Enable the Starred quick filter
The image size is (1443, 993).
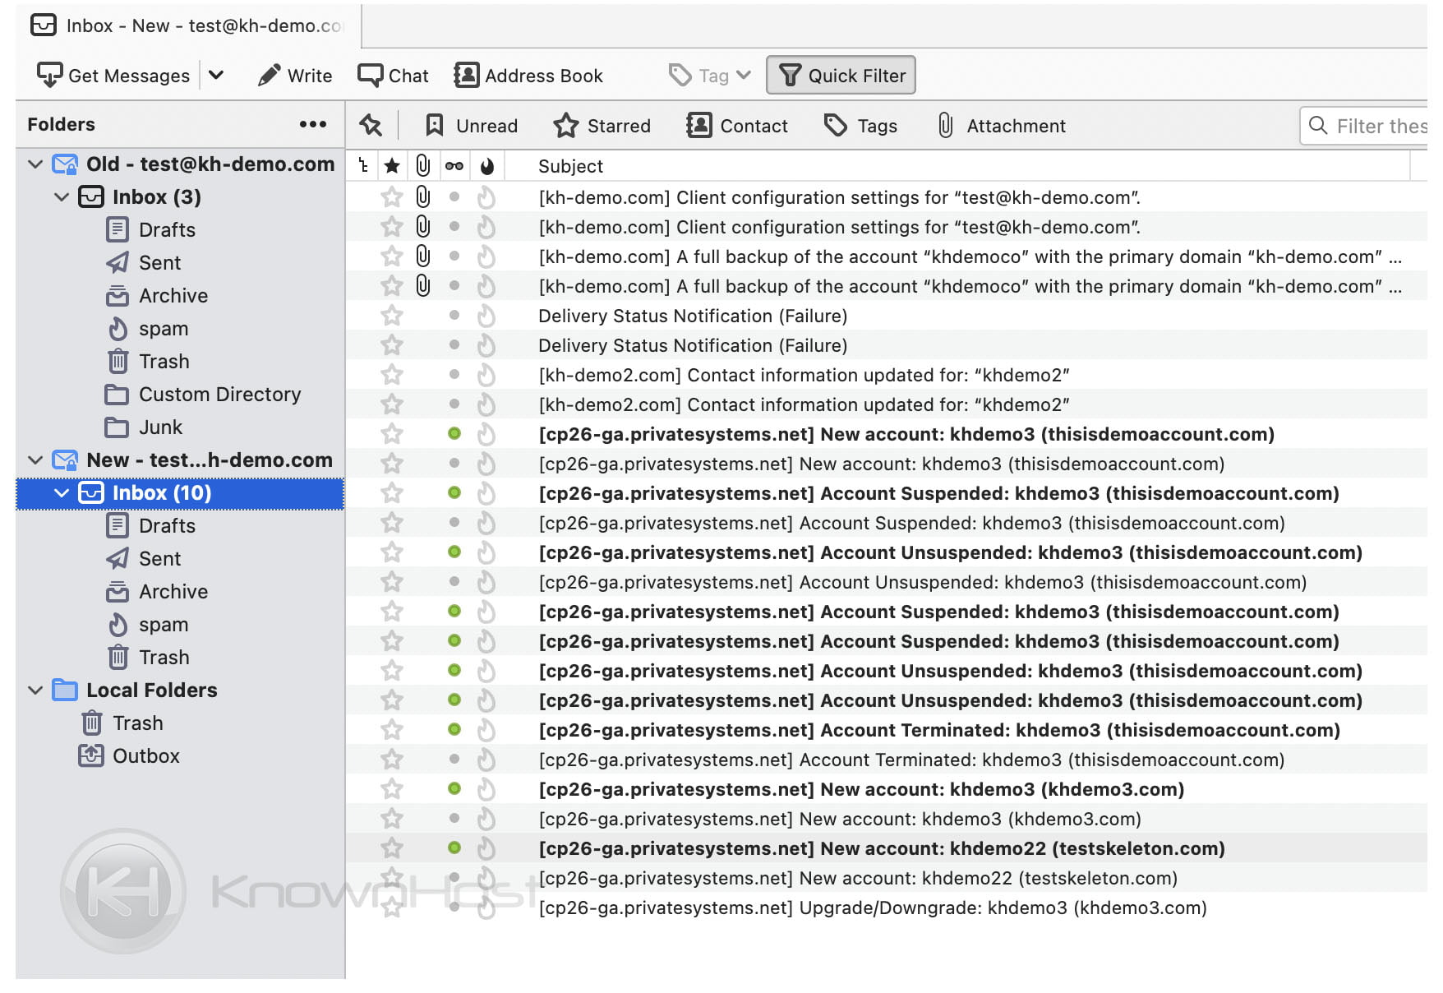point(602,126)
